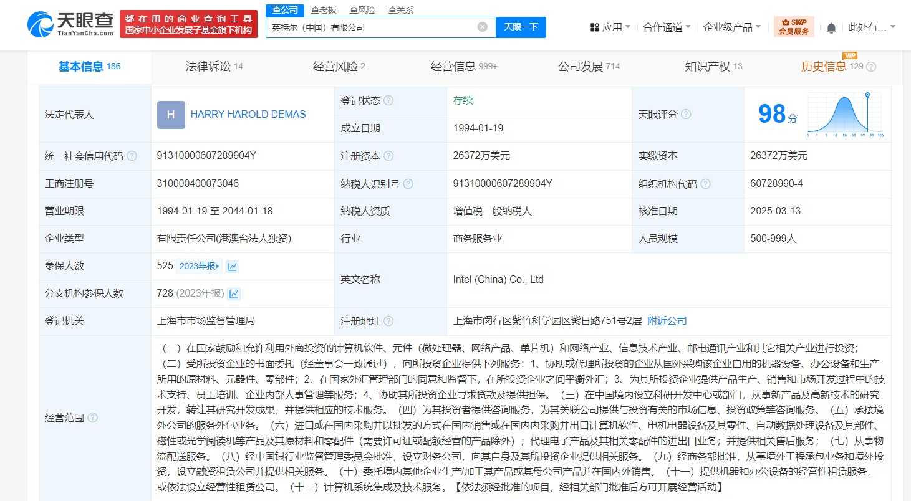Click the 商务服务业 industry value
The width and height of the screenshot is (911, 501).
478,239
